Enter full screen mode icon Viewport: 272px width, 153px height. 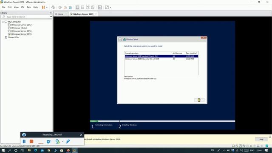[x=88, y=7]
